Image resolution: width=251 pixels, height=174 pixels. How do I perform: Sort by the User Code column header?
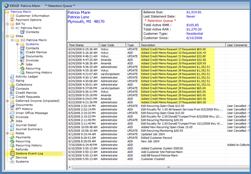click(112, 45)
